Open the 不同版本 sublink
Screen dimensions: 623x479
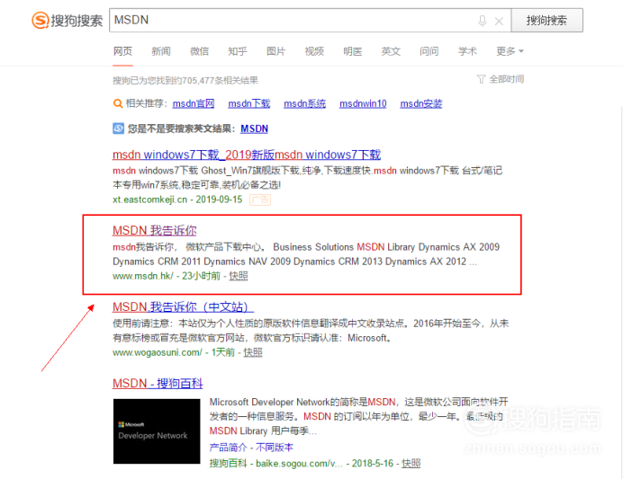click(x=275, y=448)
